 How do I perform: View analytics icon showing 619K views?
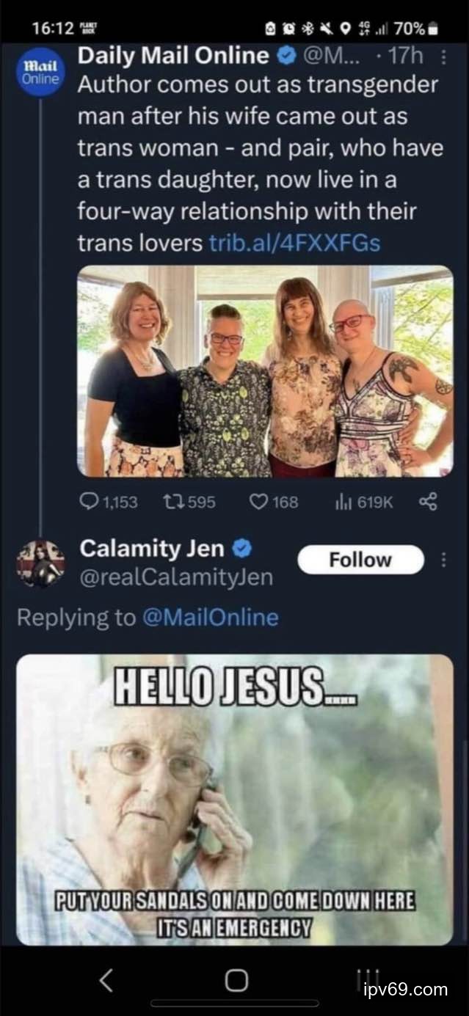(343, 502)
